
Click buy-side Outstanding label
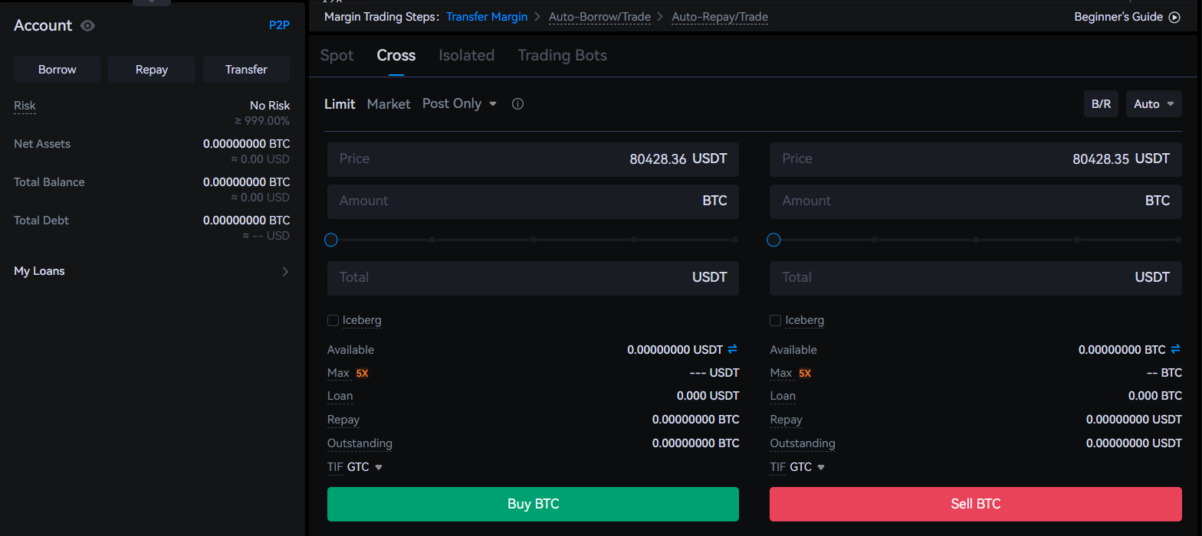pos(360,443)
